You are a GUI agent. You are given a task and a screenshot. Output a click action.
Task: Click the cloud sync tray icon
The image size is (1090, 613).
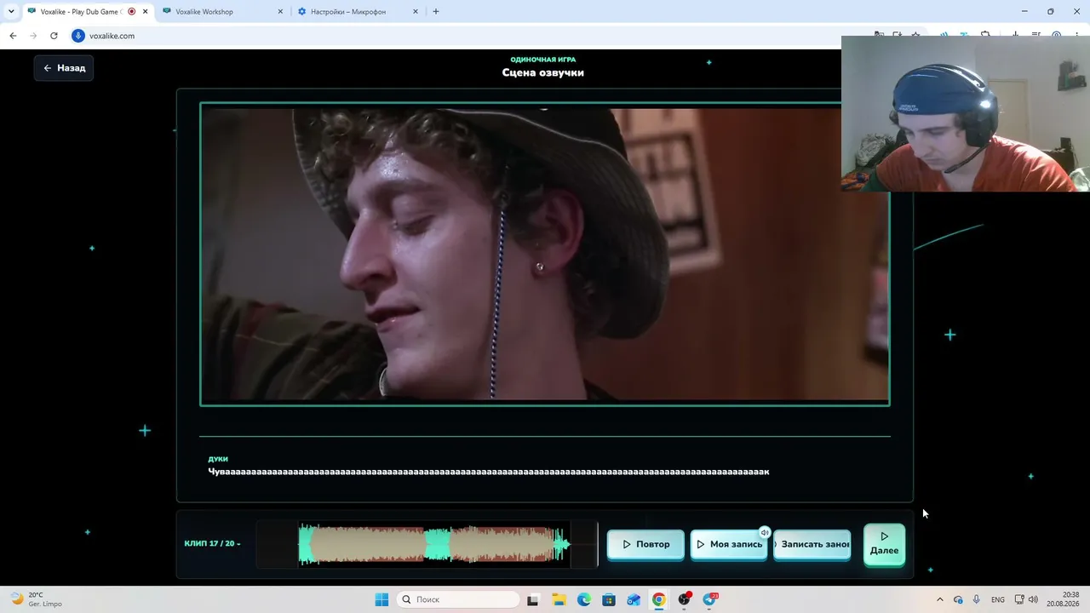click(x=958, y=599)
